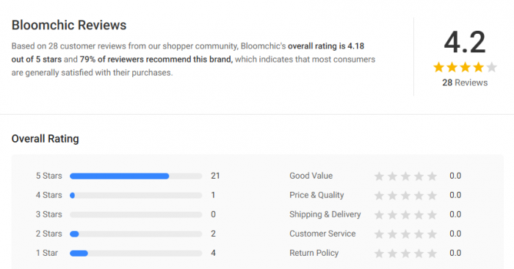Select the 2 Stars rating bar
The height and width of the screenshot is (269, 514).
click(x=136, y=234)
